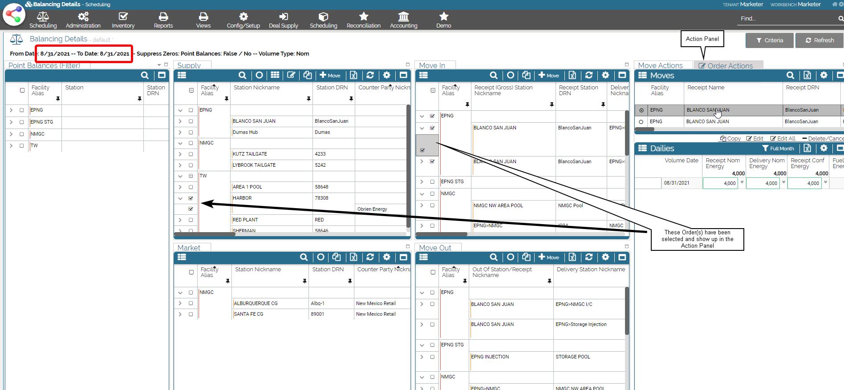This screenshot has width=844, height=390.
Task: Switch to the Move Actions tab
Action: coord(660,65)
